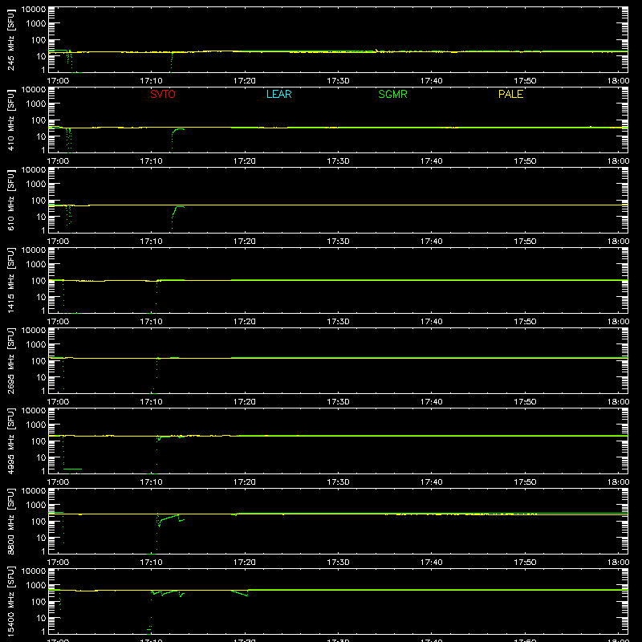Click the 100 tick on the 8800 MHz axis
This screenshot has width=642, height=642.
39,522
